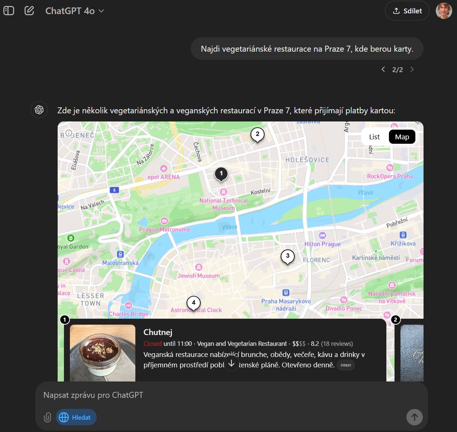This screenshot has height=432, width=457.
Task: Click the Na Zátorce street label
Action: (x=145, y=155)
